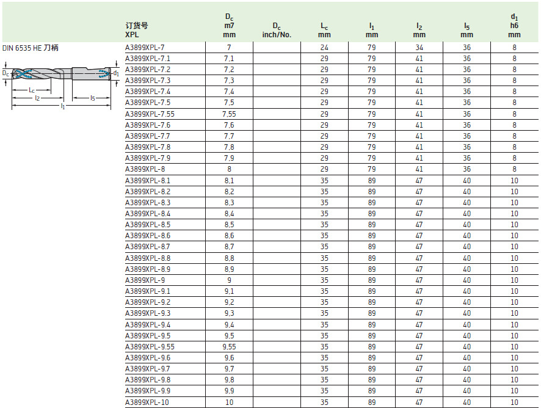The height and width of the screenshot is (408, 541).
Task: Select order number A3899XPL-8.7
Action: 147,247
